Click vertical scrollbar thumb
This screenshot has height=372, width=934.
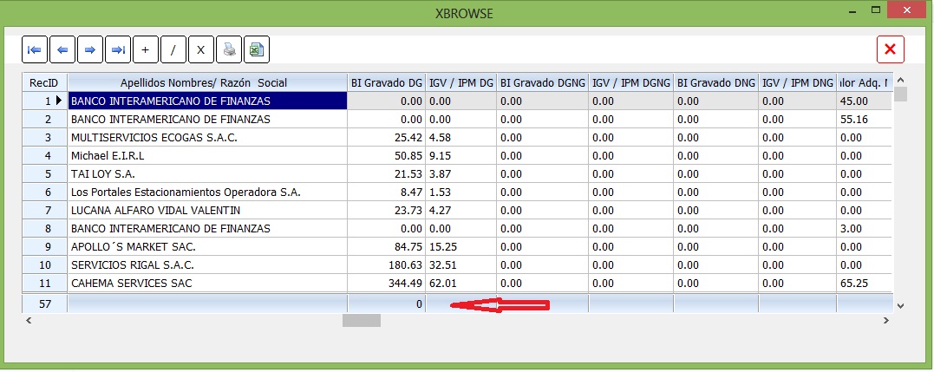point(900,94)
